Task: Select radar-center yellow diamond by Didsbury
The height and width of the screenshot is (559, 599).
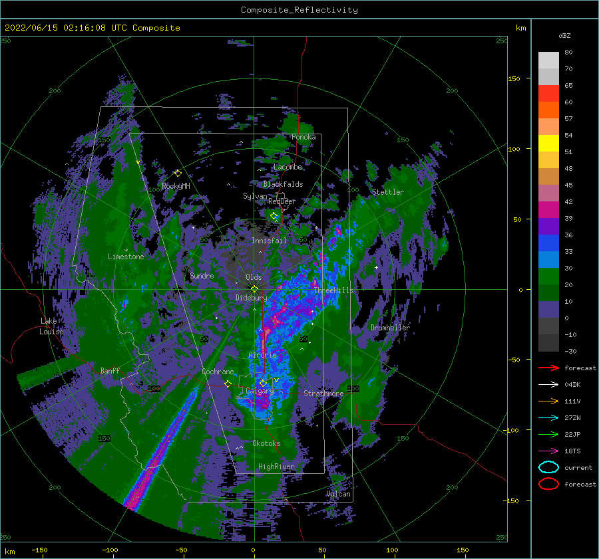Action: (254, 289)
